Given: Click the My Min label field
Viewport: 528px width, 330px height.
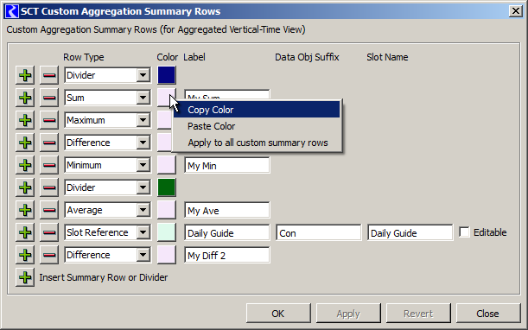Looking at the screenshot, I should [227, 165].
